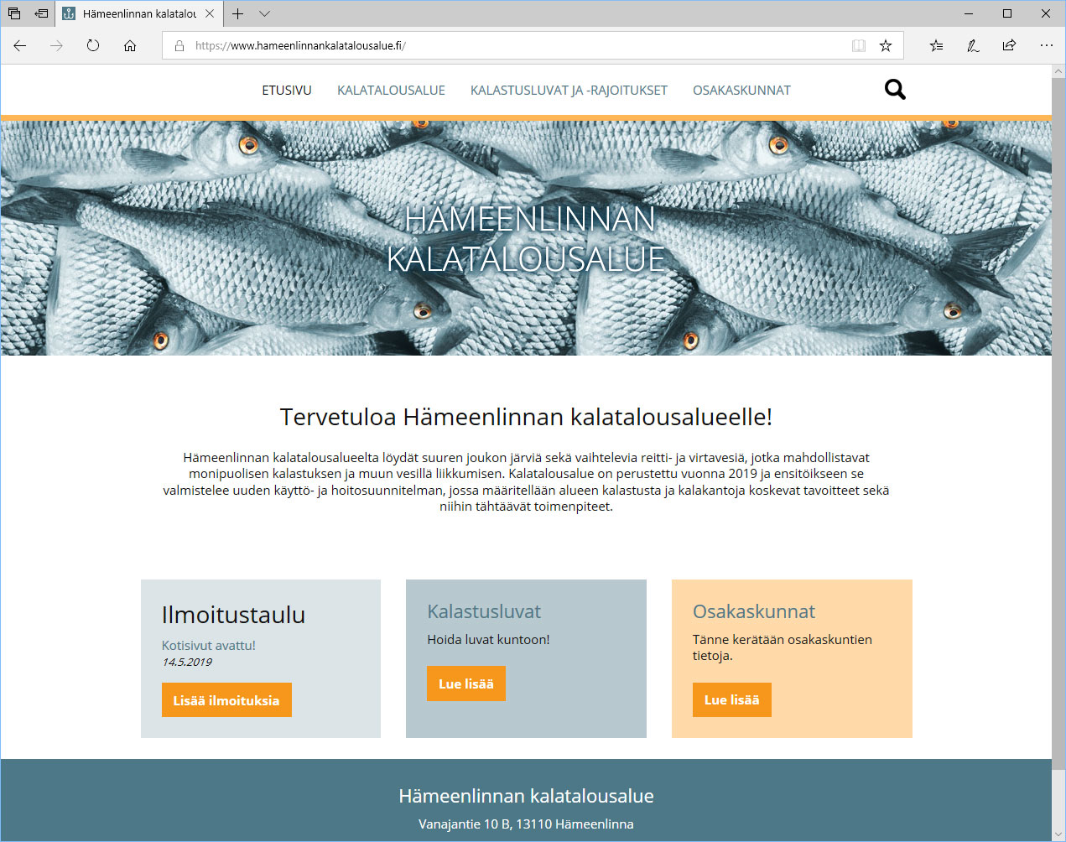The height and width of the screenshot is (842, 1066).
Task: Open KALASTUSLUVAT JA -RAJOITUKSET menu item
Action: coord(569,91)
